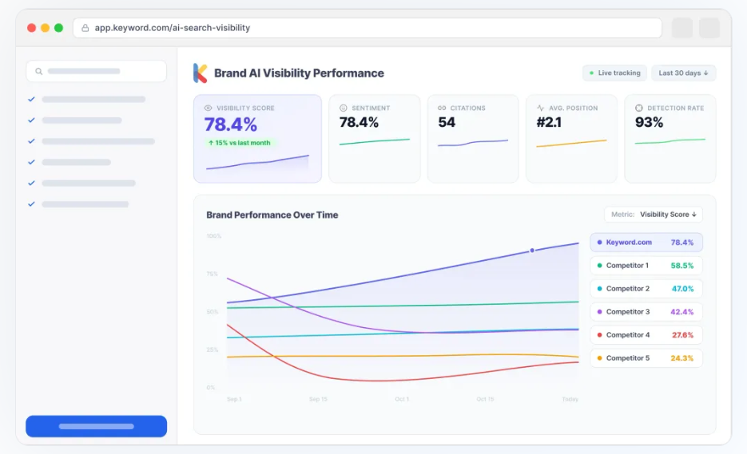Image resolution: width=747 pixels, height=454 pixels.
Task: Toggle Competitor 2 legend entry
Action: pyautogui.click(x=646, y=289)
